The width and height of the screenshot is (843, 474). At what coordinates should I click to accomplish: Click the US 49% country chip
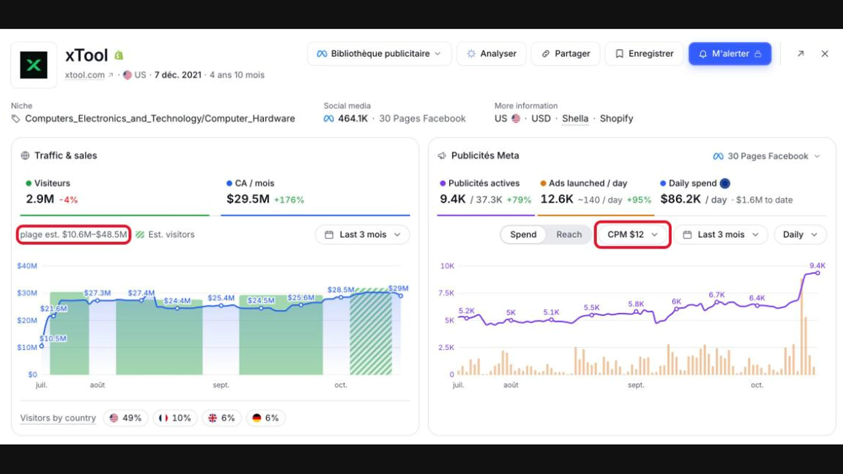(x=126, y=418)
